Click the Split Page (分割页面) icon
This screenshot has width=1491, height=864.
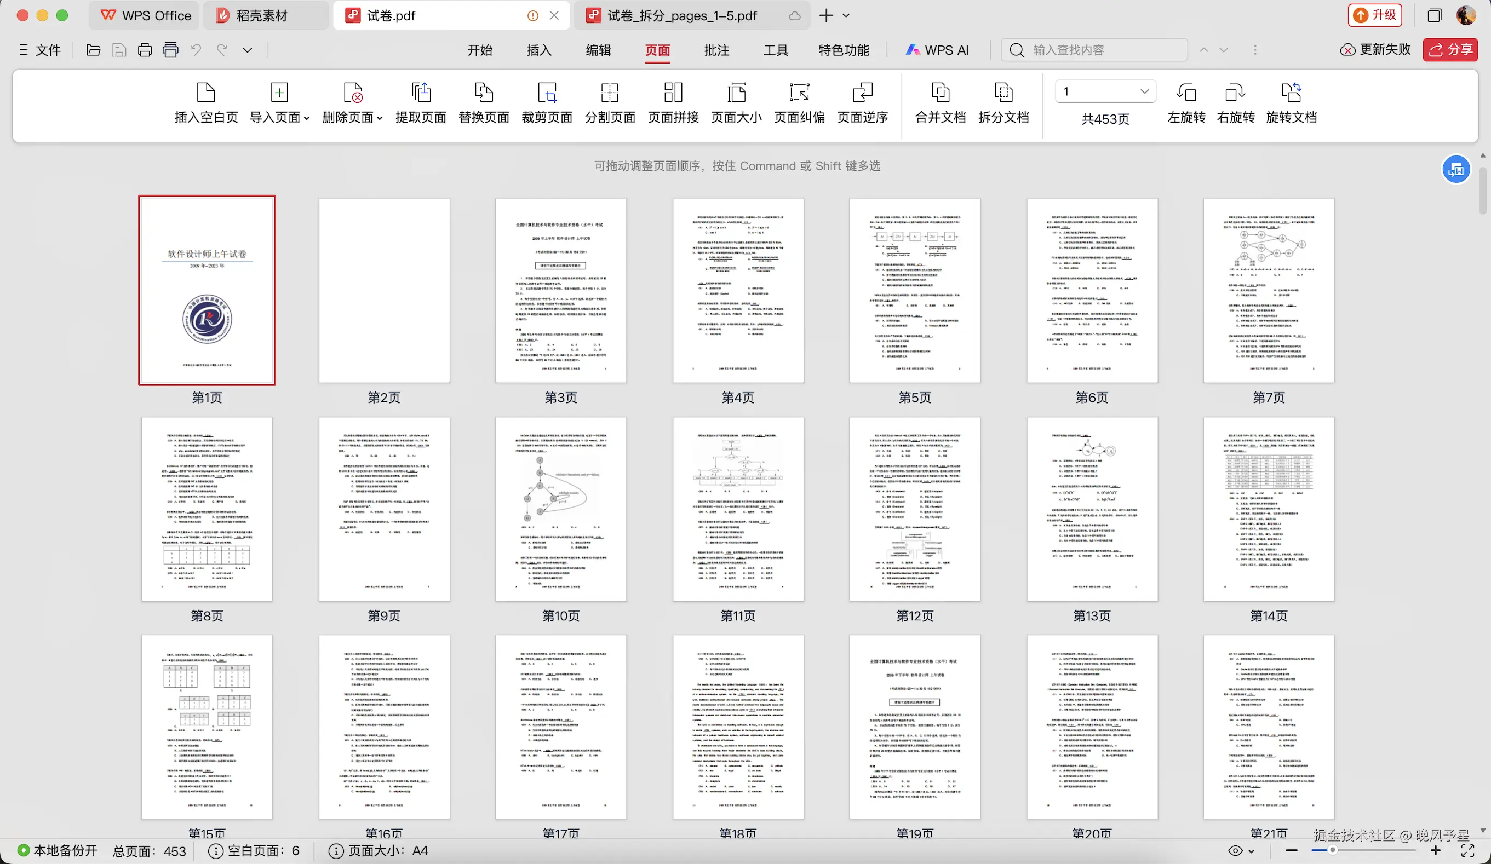610,93
